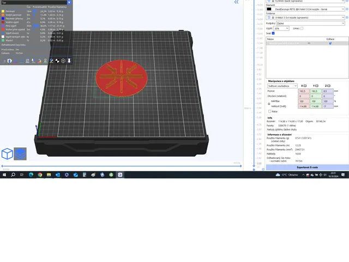This screenshot has height=262, width=349.
Task: Mirror object along Y axis icon
Action: [317, 86]
